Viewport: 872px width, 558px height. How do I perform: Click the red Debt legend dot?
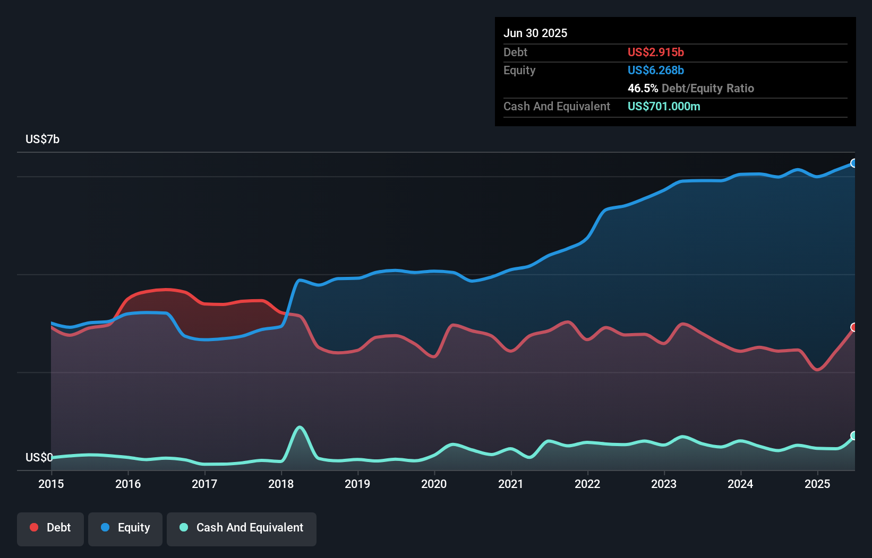click(x=34, y=527)
